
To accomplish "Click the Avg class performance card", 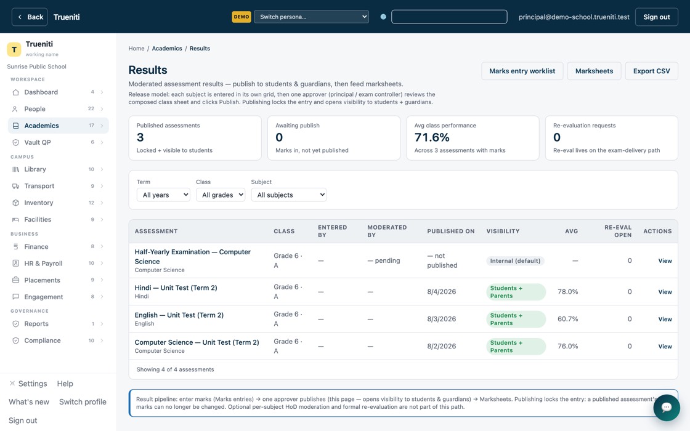I will coord(473,138).
